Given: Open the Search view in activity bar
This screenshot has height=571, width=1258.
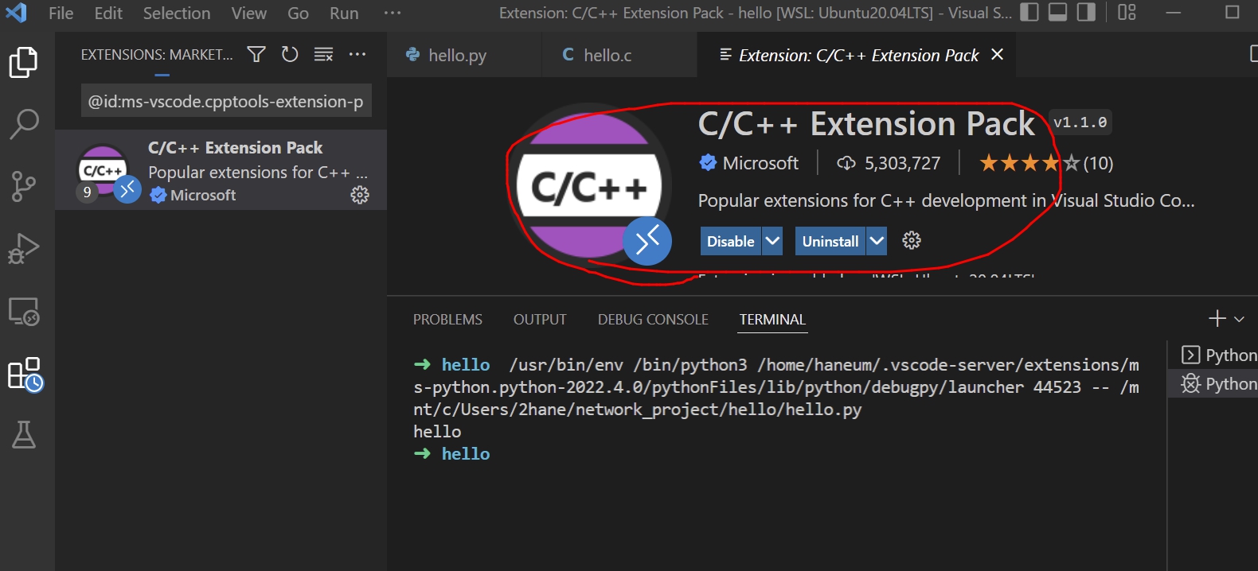Looking at the screenshot, I should coord(23,124).
